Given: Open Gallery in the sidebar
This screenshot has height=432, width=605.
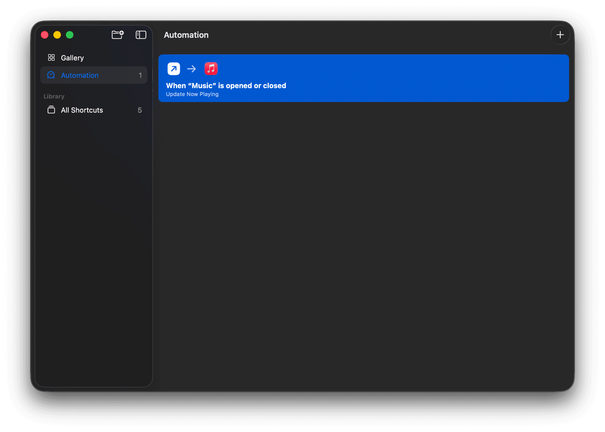Looking at the screenshot, I should [94, 58].
